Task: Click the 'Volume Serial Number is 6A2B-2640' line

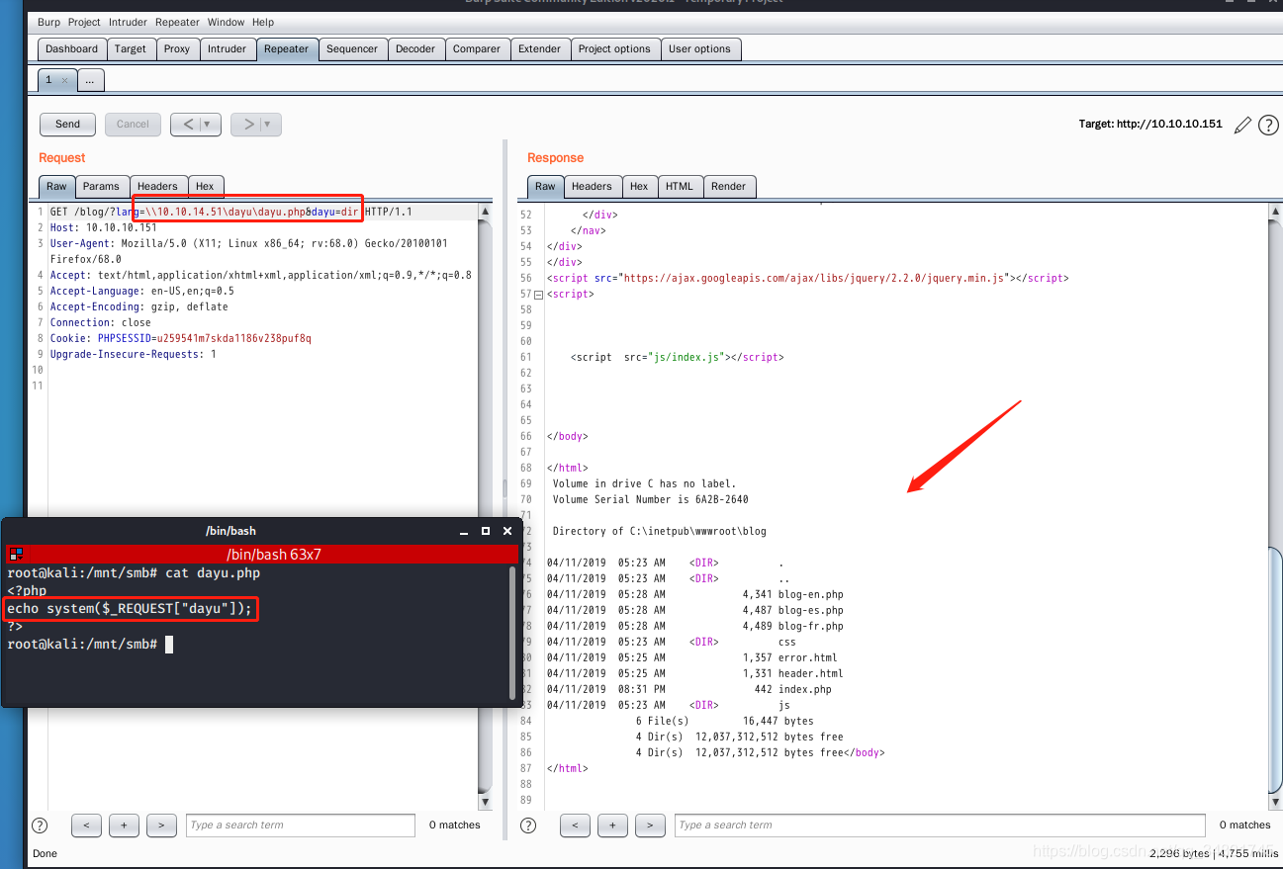Action: tap(651, 499)
